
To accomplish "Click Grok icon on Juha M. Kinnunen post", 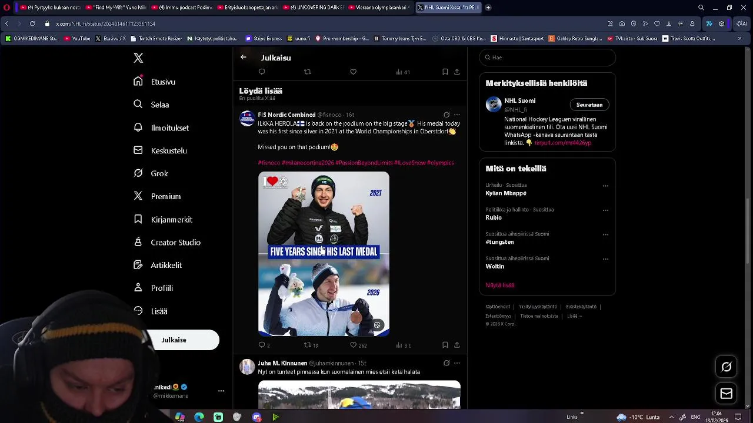I will 447,363.
